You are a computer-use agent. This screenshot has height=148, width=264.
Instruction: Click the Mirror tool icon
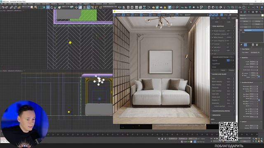coord(120,7)
